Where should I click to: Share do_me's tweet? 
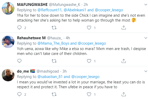(x=124, y=94)
